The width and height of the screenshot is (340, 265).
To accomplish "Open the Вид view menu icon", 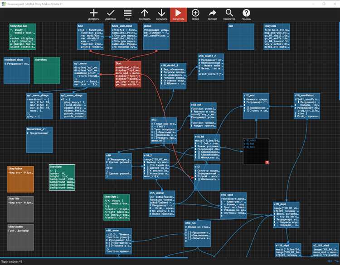I will [127, 13].
